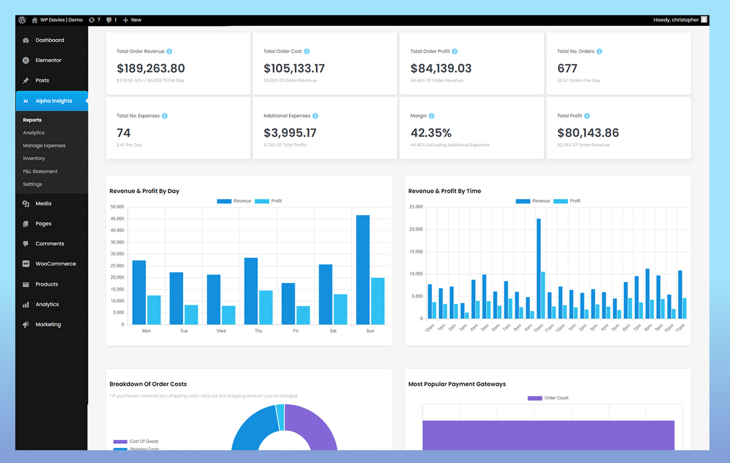
Task: Toggle Order Count legend in payment gateways chart
Action: pos(548,398)
